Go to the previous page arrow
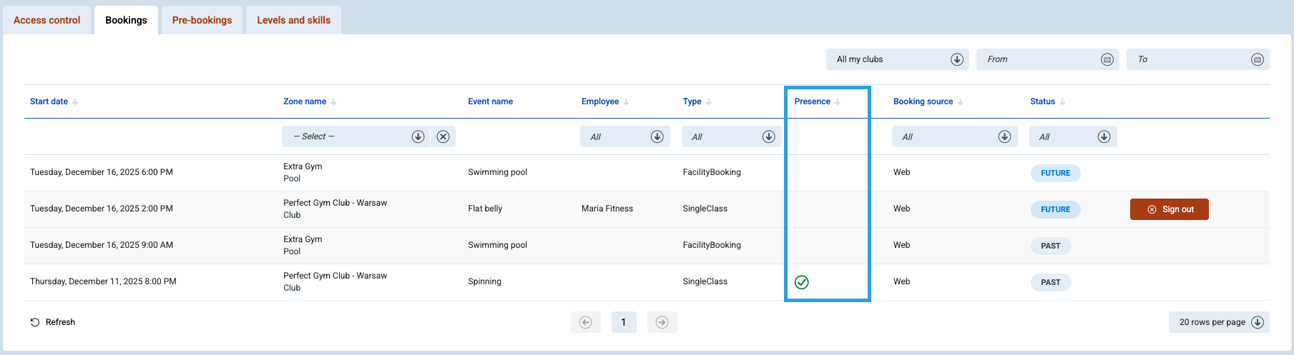 pos(585,322)
